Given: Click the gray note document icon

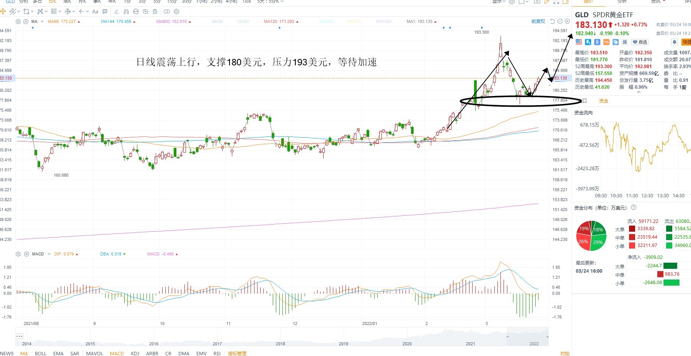Looking at the screenshot, I should 625,42.
